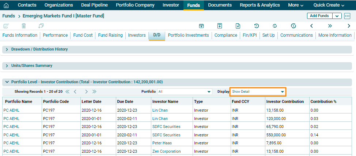
Task: Open the three-dot more options button
Action: [347, 16]
